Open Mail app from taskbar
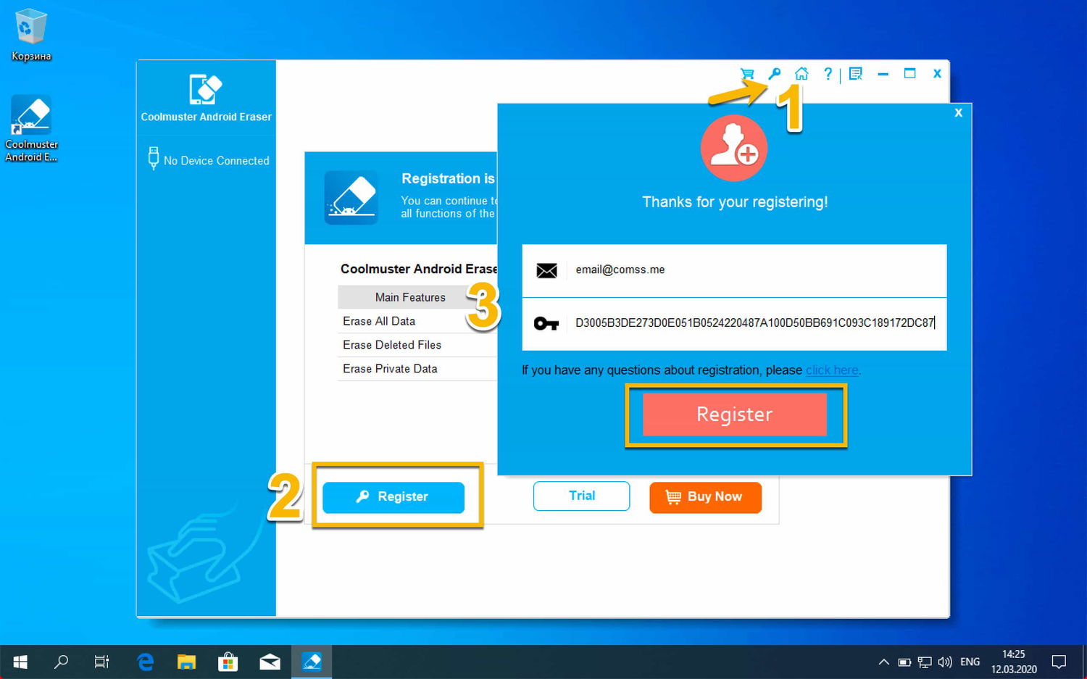Image resolution: width=1087 pixels, height=679 pixels. (x=270, y=662)
